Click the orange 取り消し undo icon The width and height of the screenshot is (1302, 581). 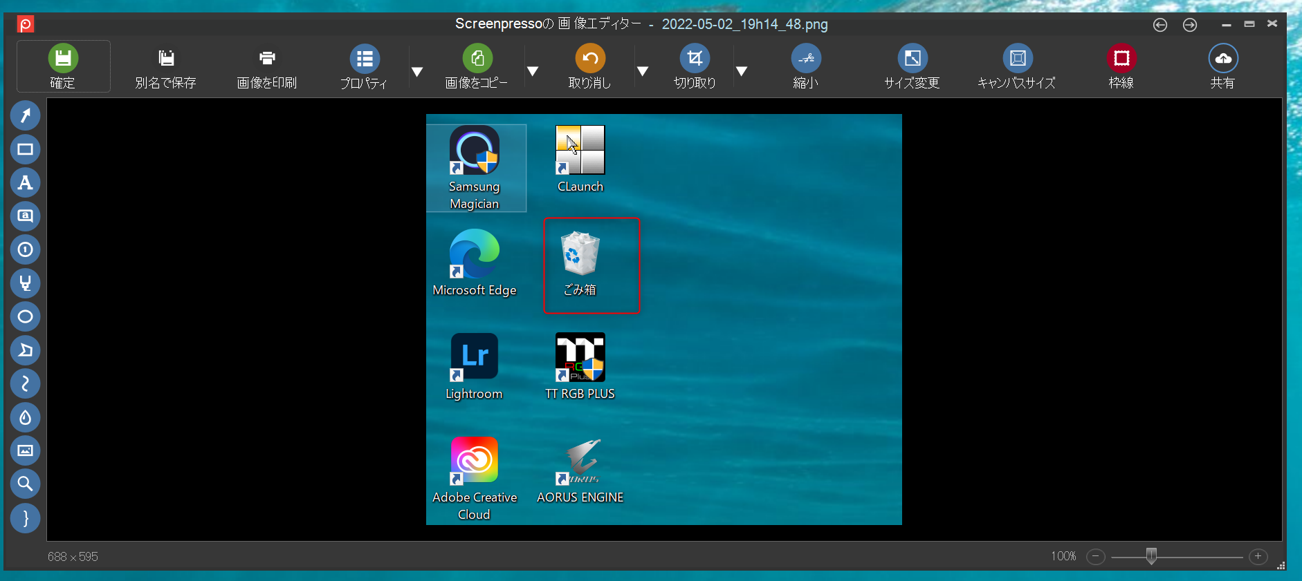[x=590, y=58]
